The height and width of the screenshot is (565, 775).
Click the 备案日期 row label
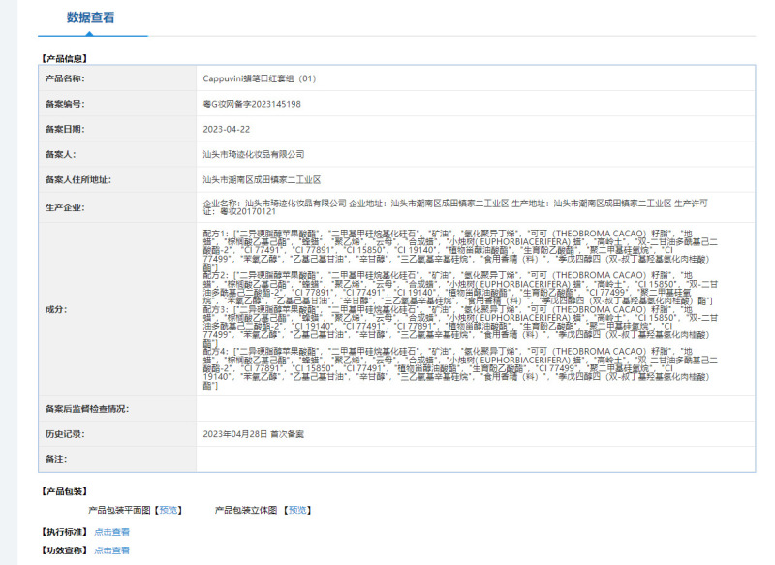[x=65, y=130]
